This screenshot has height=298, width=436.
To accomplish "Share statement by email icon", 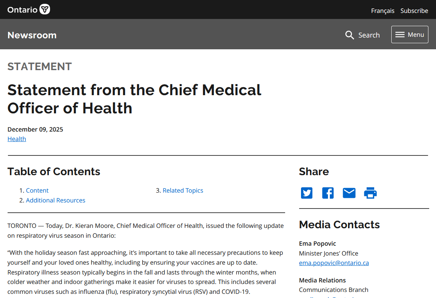I will point(349,193).
